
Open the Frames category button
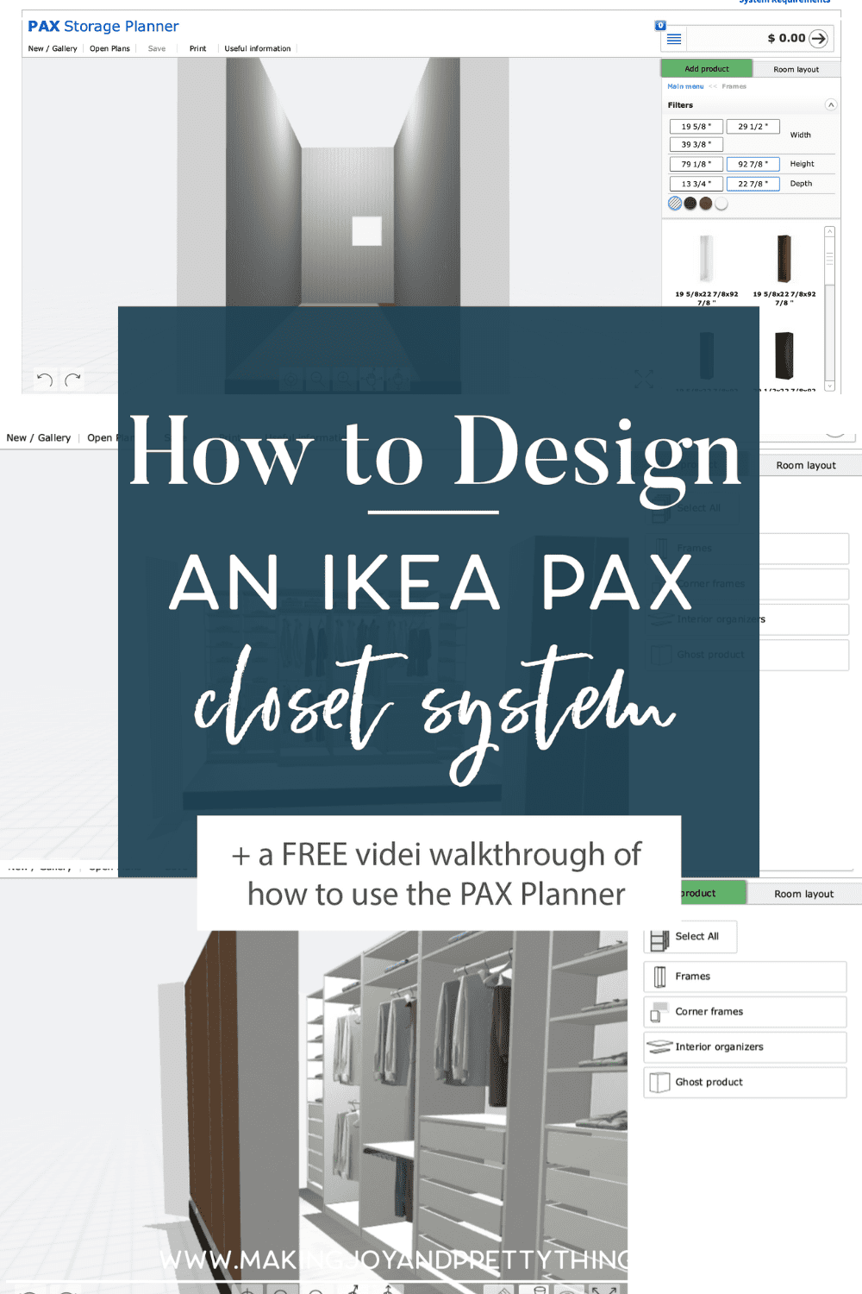click(746, 977)
